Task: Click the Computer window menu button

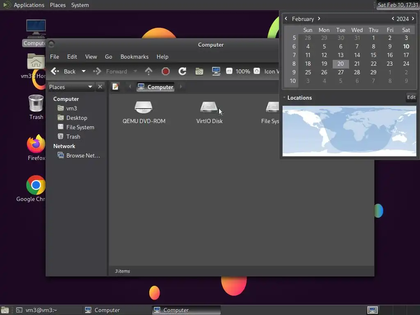Action: (51, 43)
